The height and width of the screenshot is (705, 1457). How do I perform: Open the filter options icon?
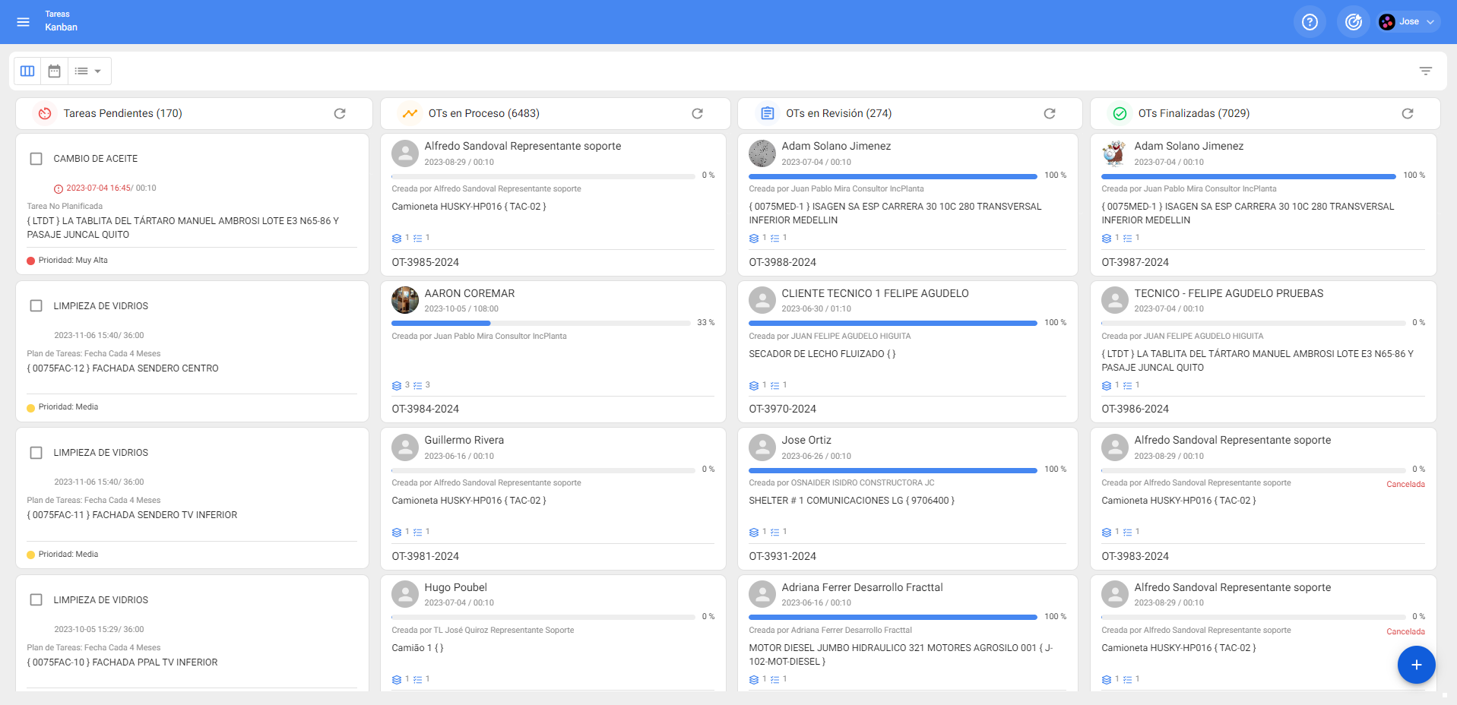click(x=1425, y=71)
